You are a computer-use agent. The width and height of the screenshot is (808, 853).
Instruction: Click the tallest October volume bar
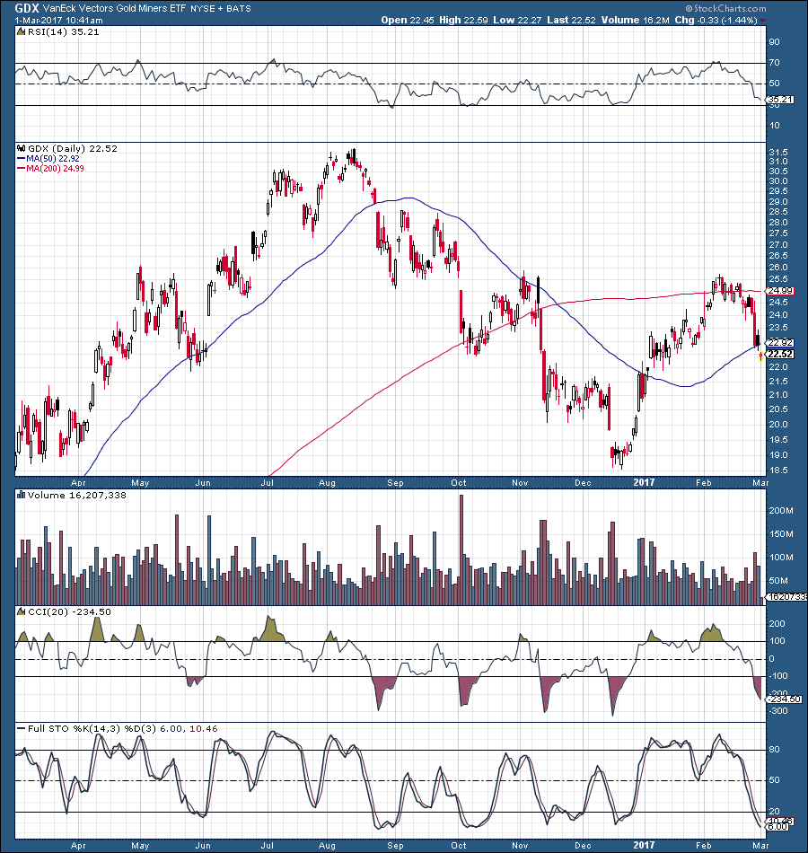pos(462,550)
